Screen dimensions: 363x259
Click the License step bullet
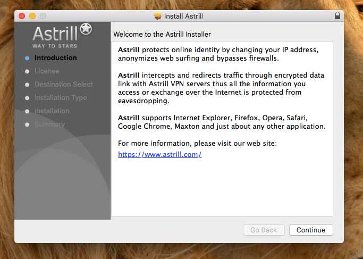(x=27, y=71)
